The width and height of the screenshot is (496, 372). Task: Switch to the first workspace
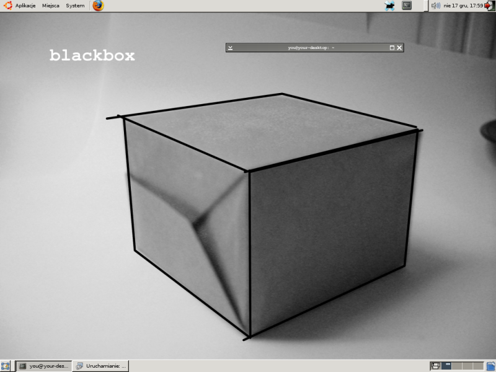pos(446,366)
